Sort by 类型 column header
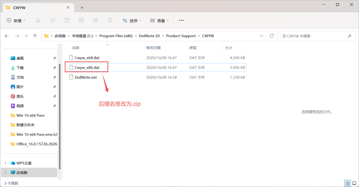 pos(193,48)
